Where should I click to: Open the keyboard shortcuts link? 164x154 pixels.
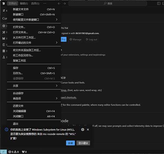(69, 98)
